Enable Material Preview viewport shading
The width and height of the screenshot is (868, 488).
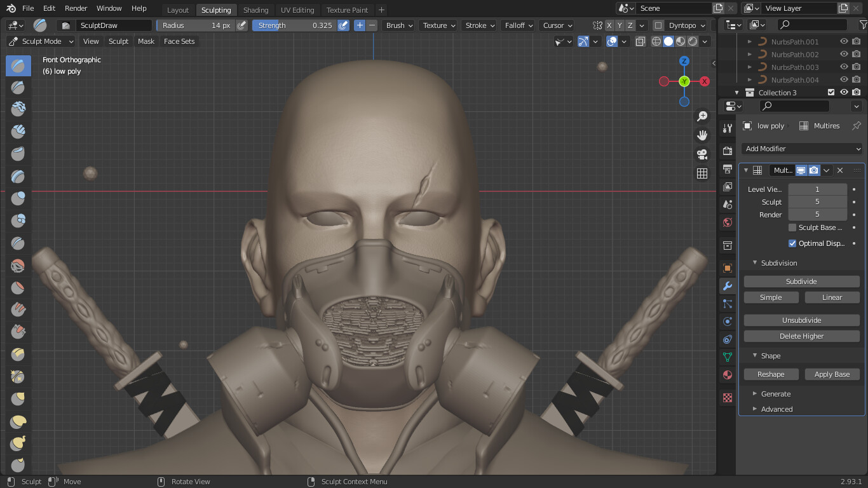click(681, 41)
